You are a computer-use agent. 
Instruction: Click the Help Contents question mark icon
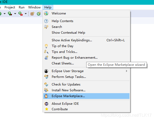pos(46,21)
